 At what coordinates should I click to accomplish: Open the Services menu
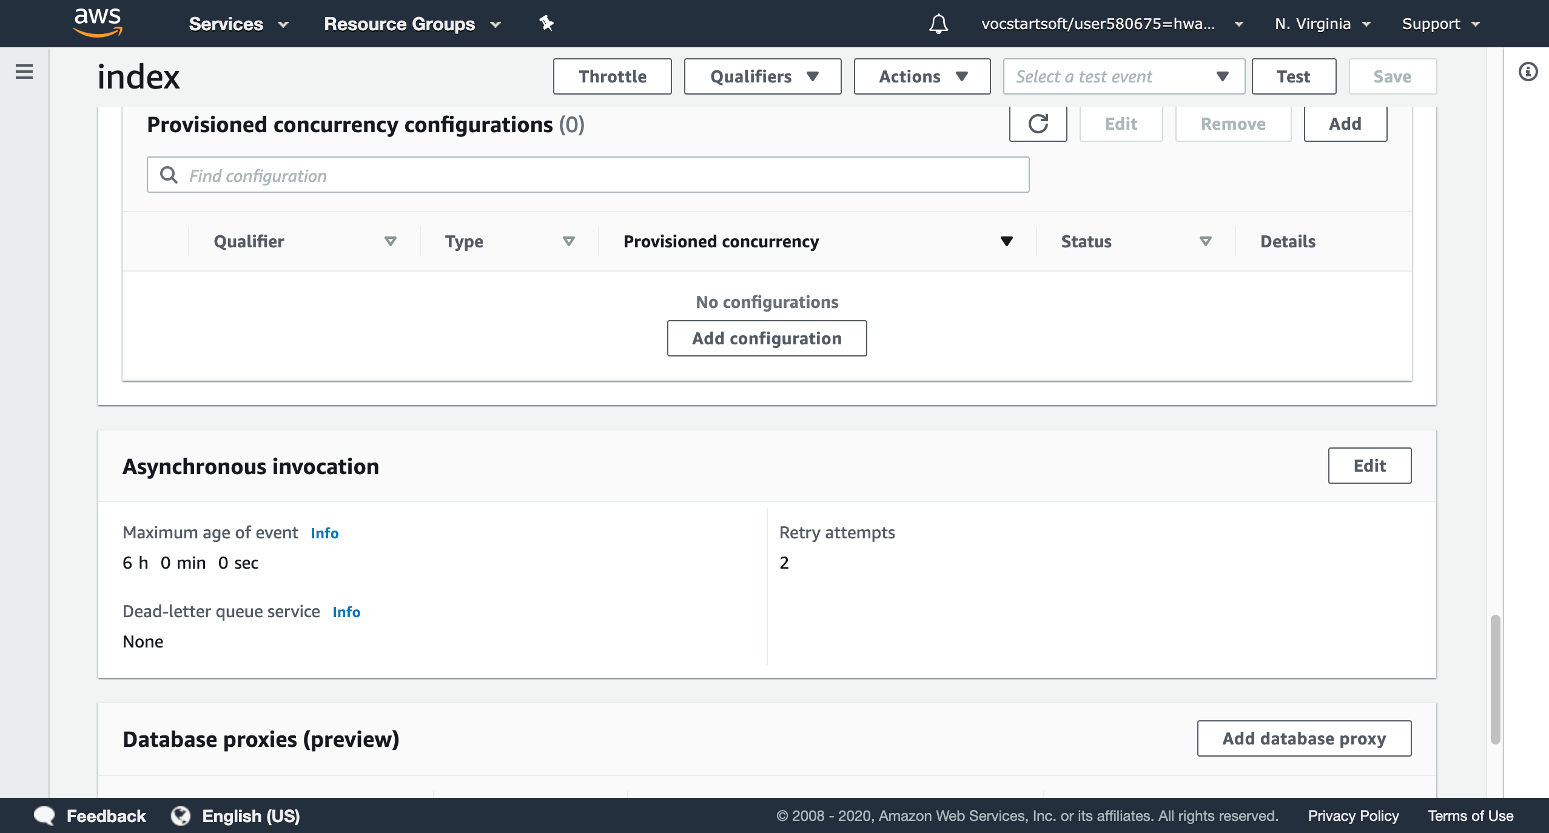238,24
